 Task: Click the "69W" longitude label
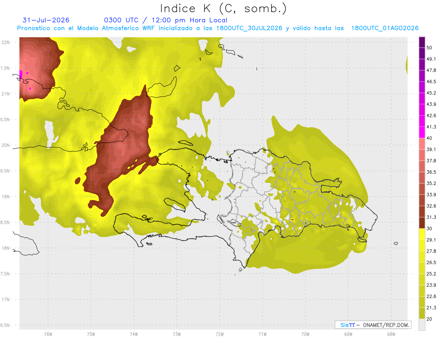coord(348,334)
